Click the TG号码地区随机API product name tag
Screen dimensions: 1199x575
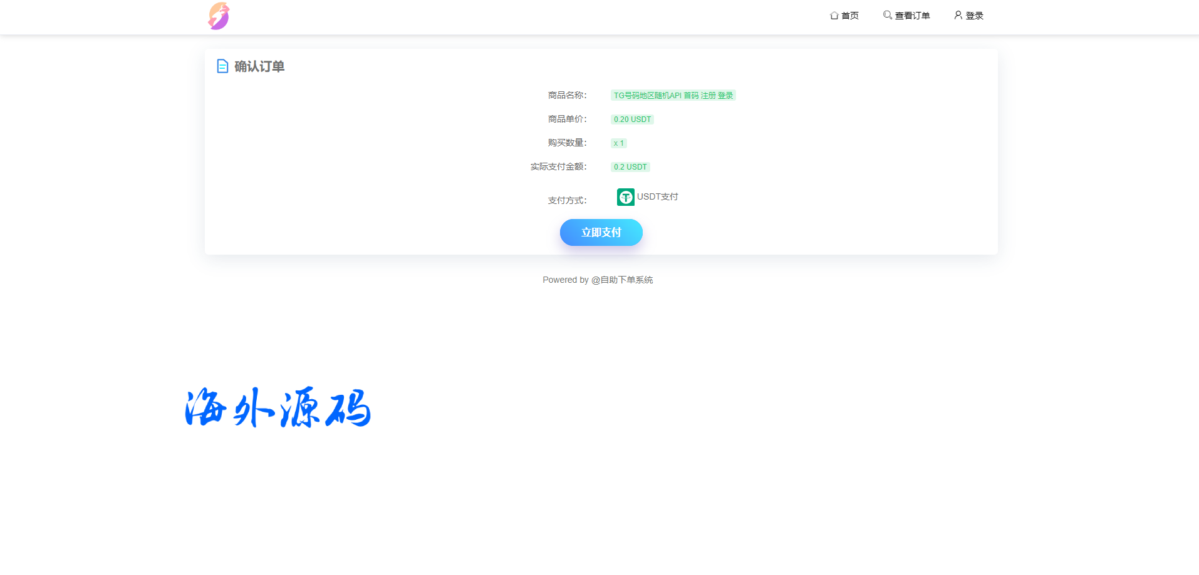pos(673,96)
